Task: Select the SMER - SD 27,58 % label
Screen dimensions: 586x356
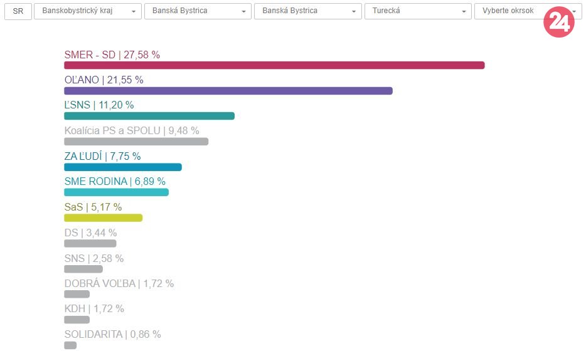Action: (x=112, y=55)
